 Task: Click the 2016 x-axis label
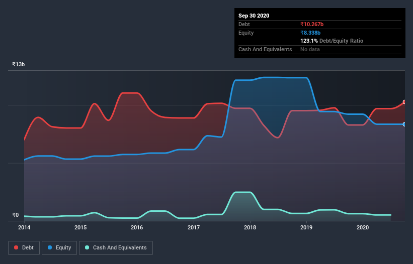tap(137, 227)
